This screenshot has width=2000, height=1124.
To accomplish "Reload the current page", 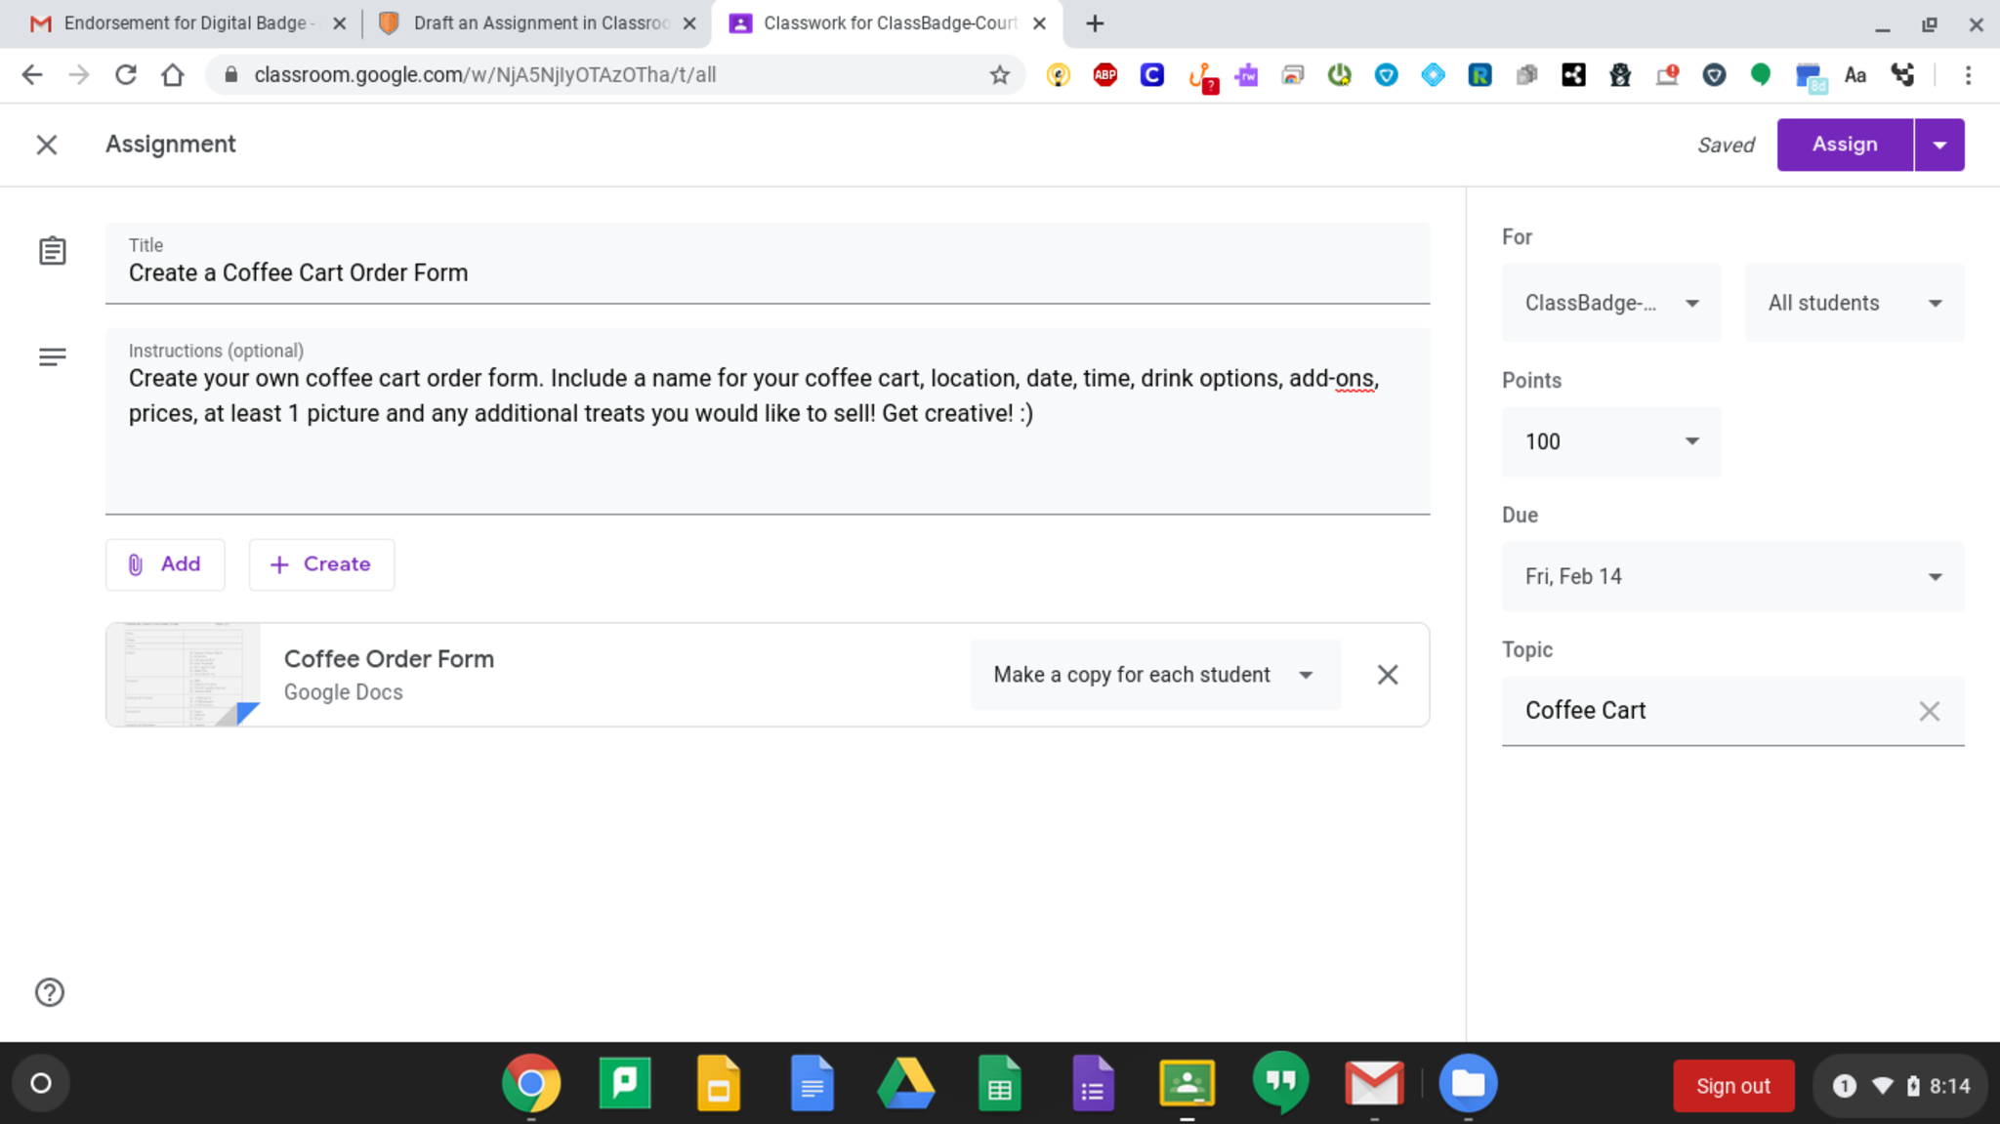I will pos(126,75).
